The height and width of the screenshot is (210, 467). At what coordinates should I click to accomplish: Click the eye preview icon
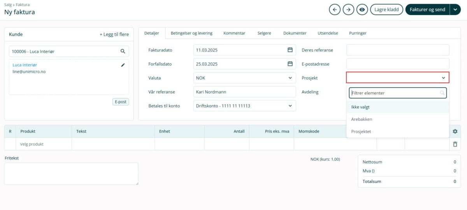[x=362, y=10]
